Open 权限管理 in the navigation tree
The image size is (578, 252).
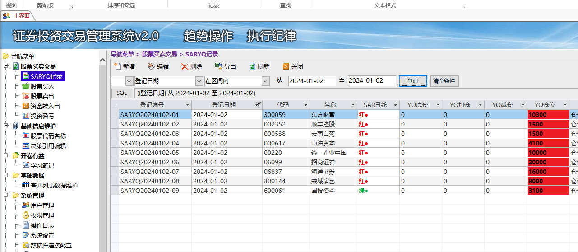coord(38,215)
